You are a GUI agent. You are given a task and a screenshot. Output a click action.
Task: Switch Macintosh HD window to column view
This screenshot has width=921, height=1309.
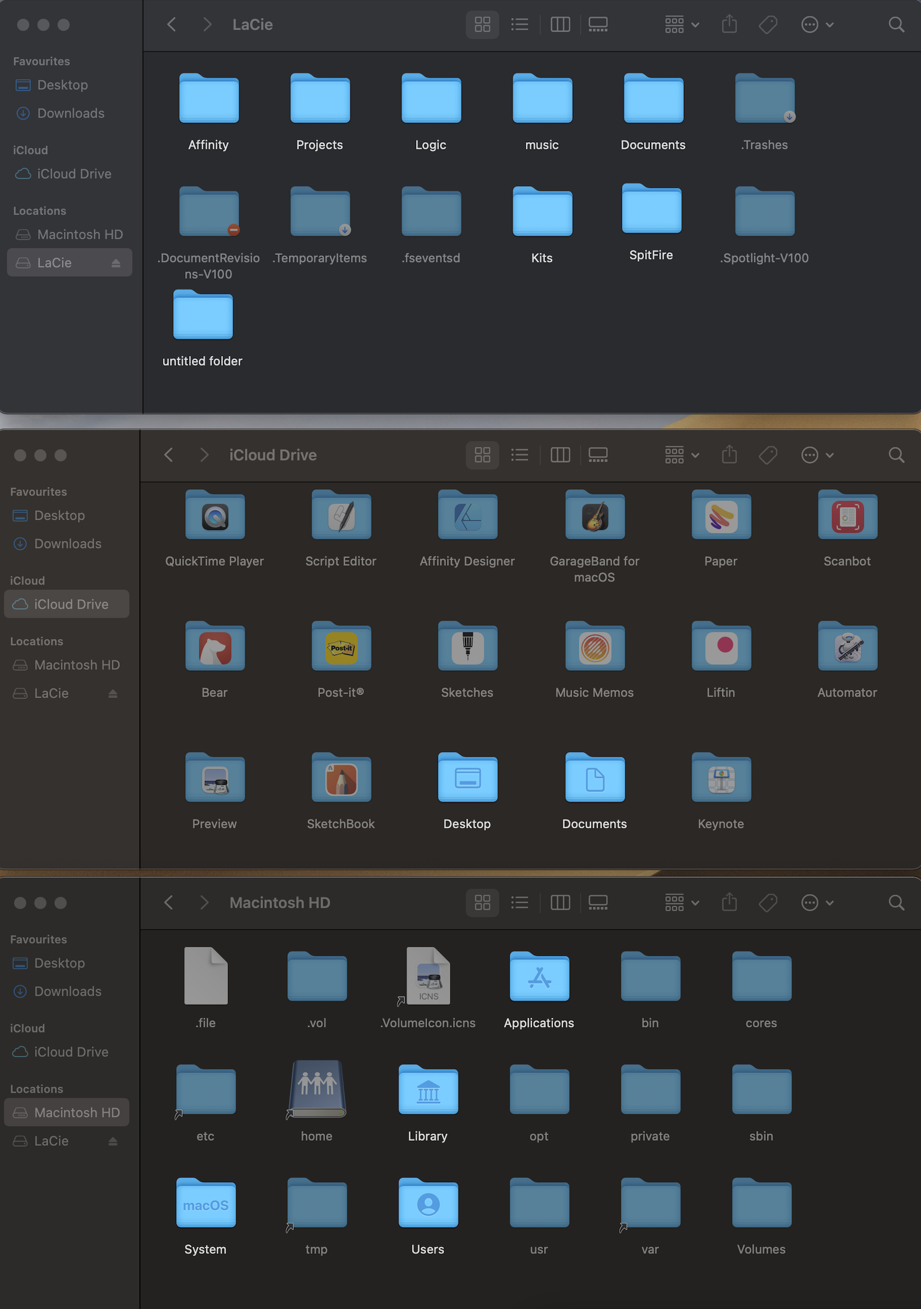pyautogui.click(x=560, y=903)
